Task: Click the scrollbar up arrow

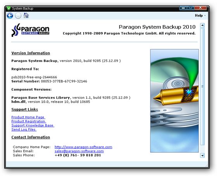Action: tap(202, 25)
